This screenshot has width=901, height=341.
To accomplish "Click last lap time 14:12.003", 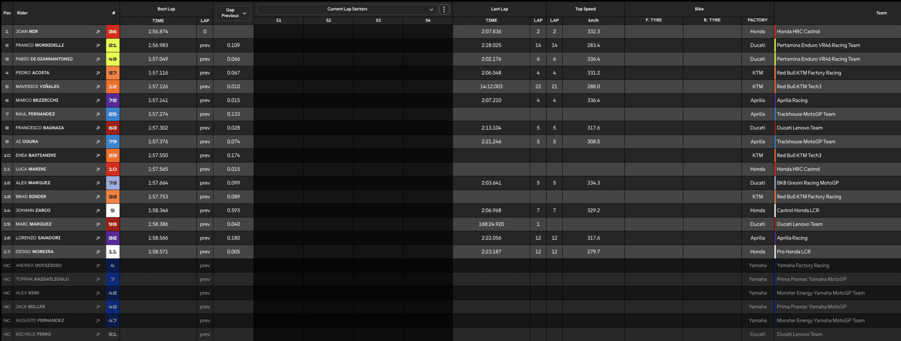I will tap(491, 87).
